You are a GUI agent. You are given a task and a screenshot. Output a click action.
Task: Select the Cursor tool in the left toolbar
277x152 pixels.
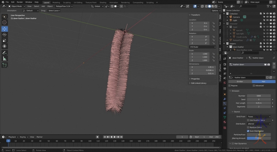[4, 22]
